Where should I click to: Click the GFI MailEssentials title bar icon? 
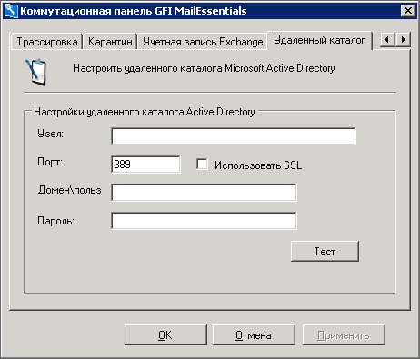[x=12, y=11]
